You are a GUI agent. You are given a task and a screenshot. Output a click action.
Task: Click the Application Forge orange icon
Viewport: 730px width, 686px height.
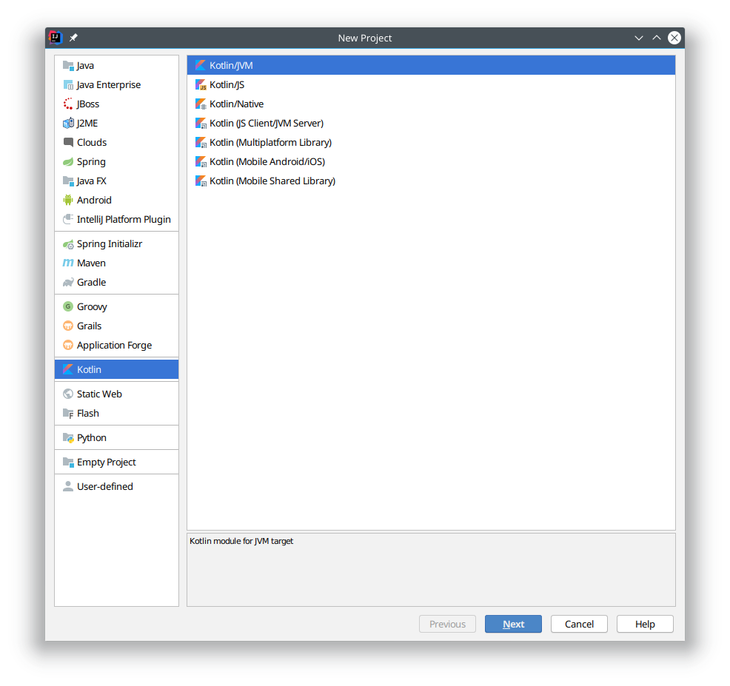[68, 346]
